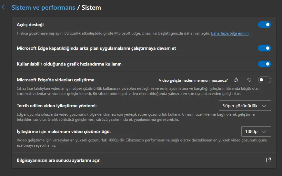
Task: Enable the videoları geliştirme toggle
Action: [x=264, y=80]
